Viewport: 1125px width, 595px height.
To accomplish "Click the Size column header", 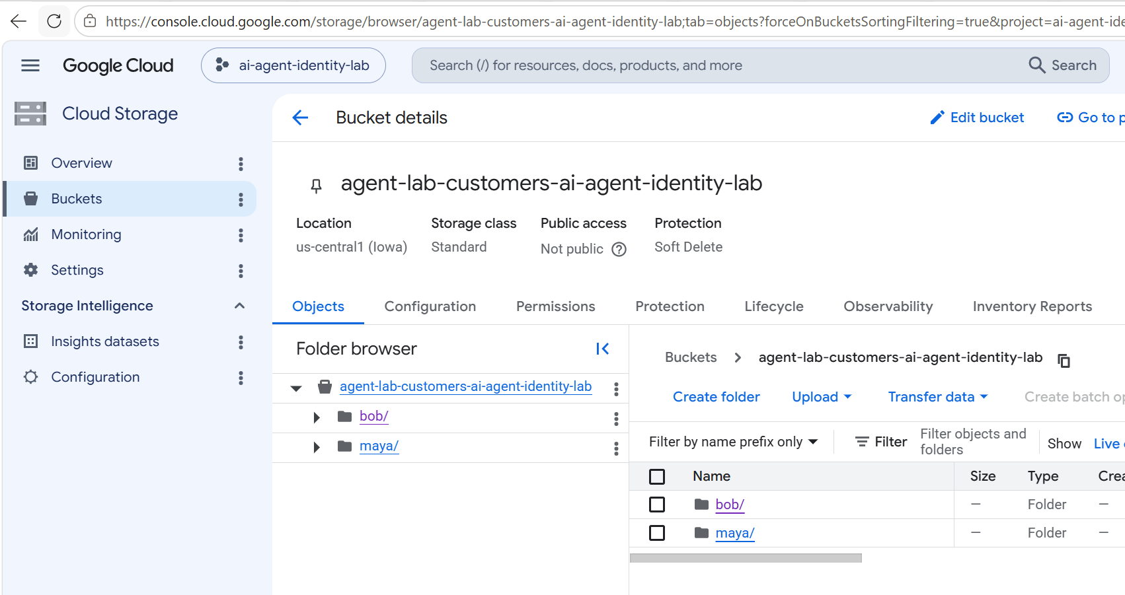I will (x=983, y=476).
